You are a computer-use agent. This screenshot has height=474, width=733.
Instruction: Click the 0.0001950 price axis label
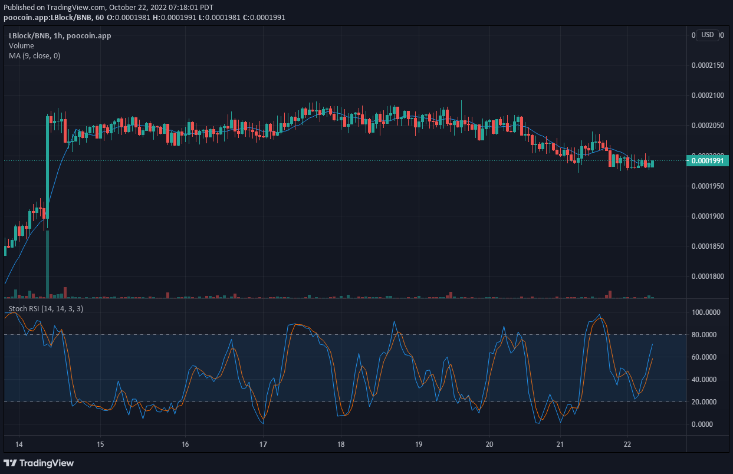(x=708, y=186)
